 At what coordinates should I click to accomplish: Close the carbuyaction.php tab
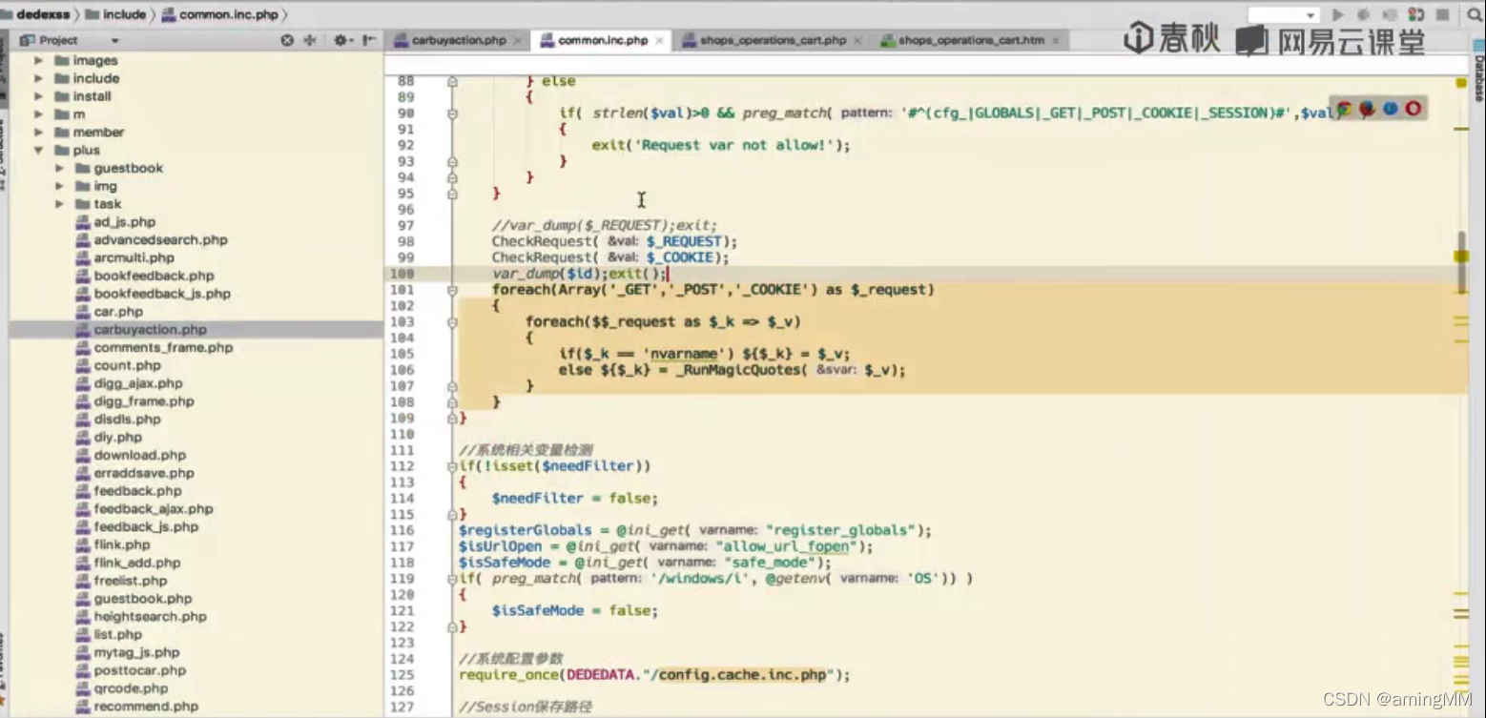coord(517,41)
